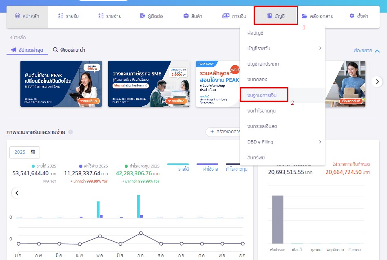Click the หน้าหลัก breadcrumb text
This screenshot has width=387, height=260.
click(x=18, y=37)
